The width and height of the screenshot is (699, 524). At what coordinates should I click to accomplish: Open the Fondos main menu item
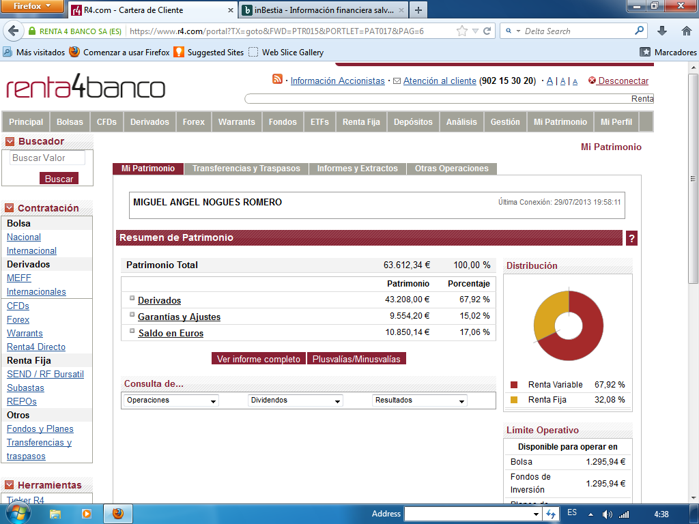click(283, 122)
